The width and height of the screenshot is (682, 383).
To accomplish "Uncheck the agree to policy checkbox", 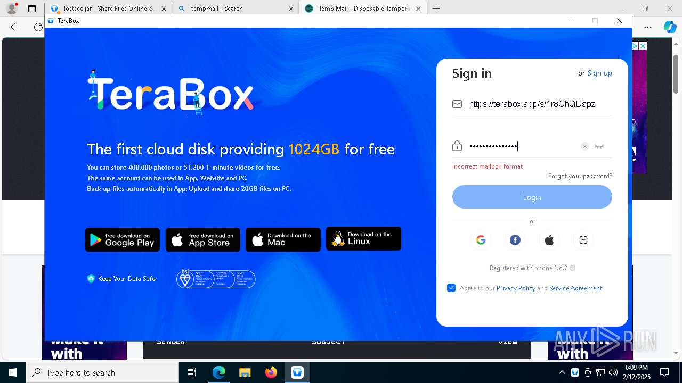I will click(x=451, y=288).
